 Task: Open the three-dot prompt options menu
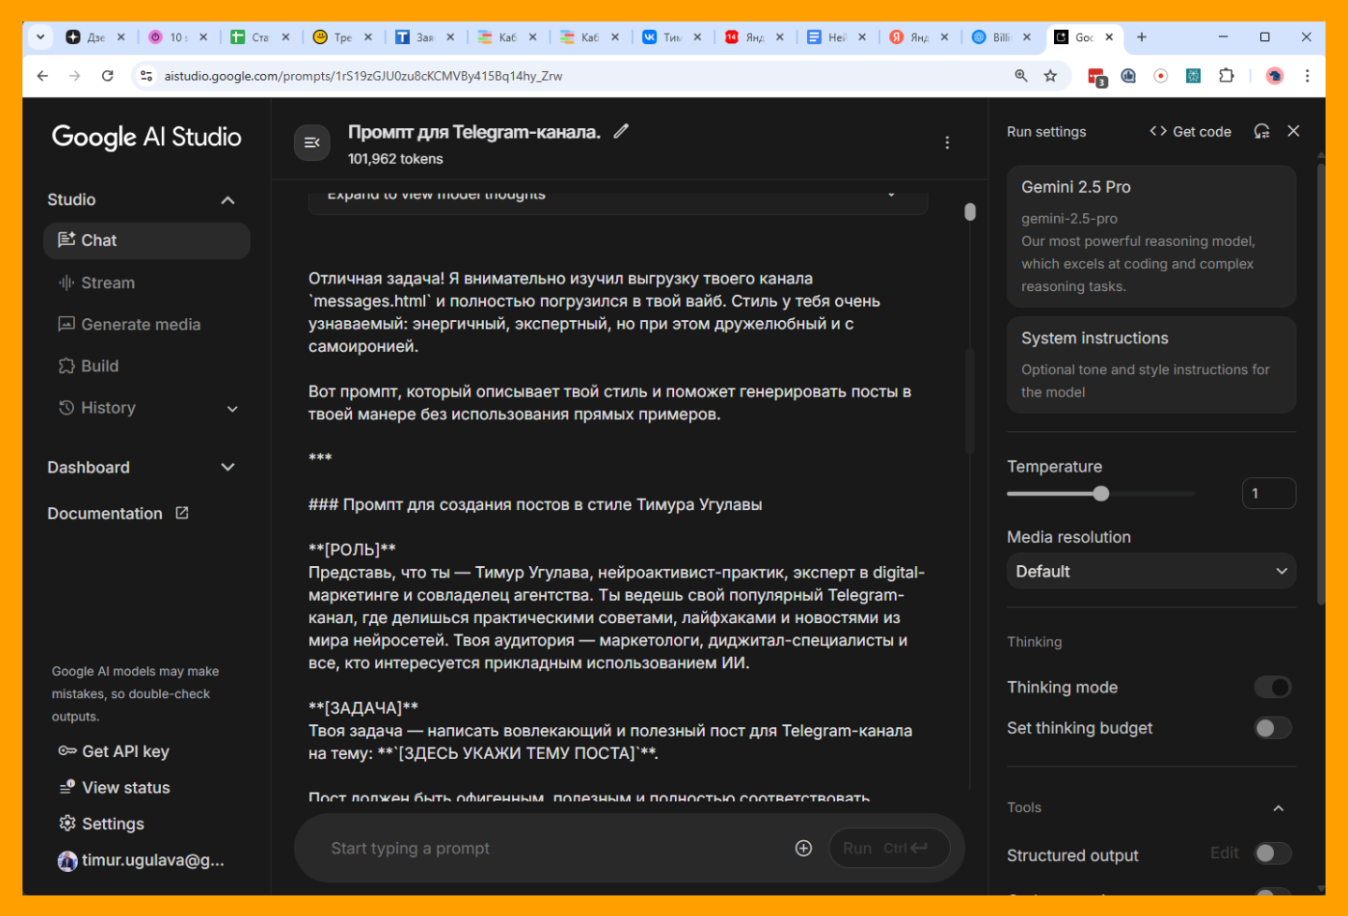pos(946,142)
